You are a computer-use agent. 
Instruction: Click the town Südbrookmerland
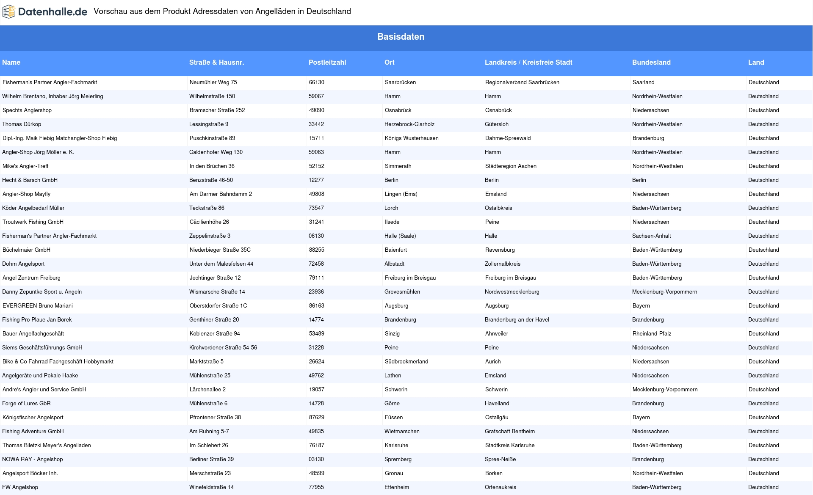(x=406, y=362)
